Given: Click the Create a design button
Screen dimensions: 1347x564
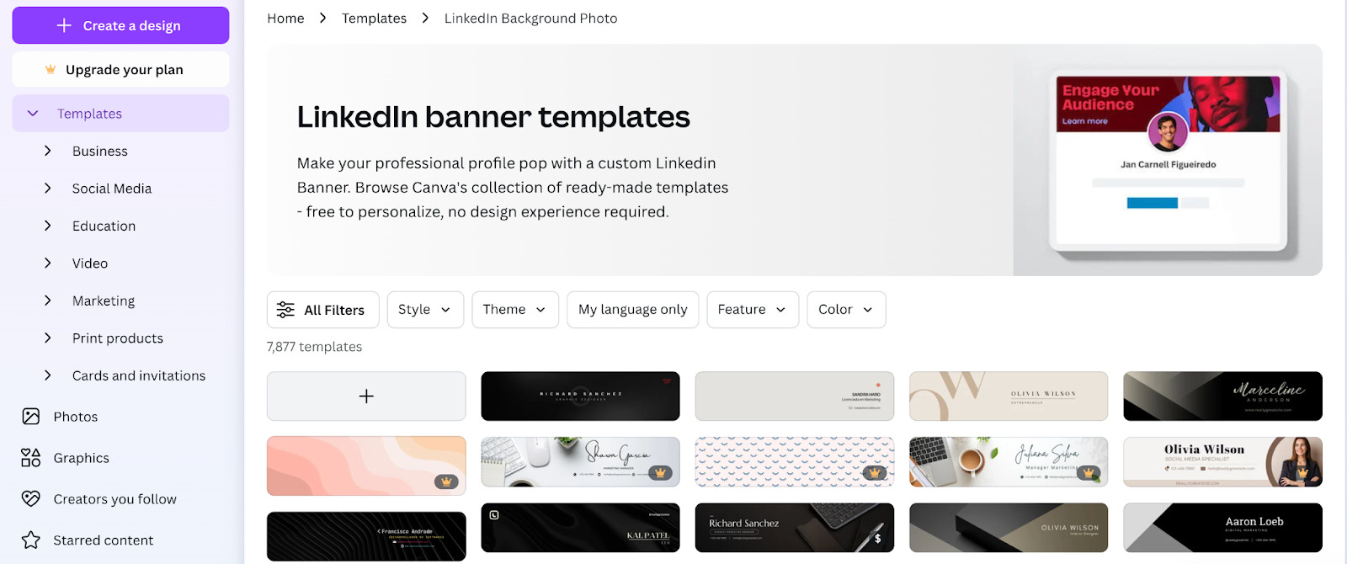Looking at the screenshot, I should click(120, 25).
